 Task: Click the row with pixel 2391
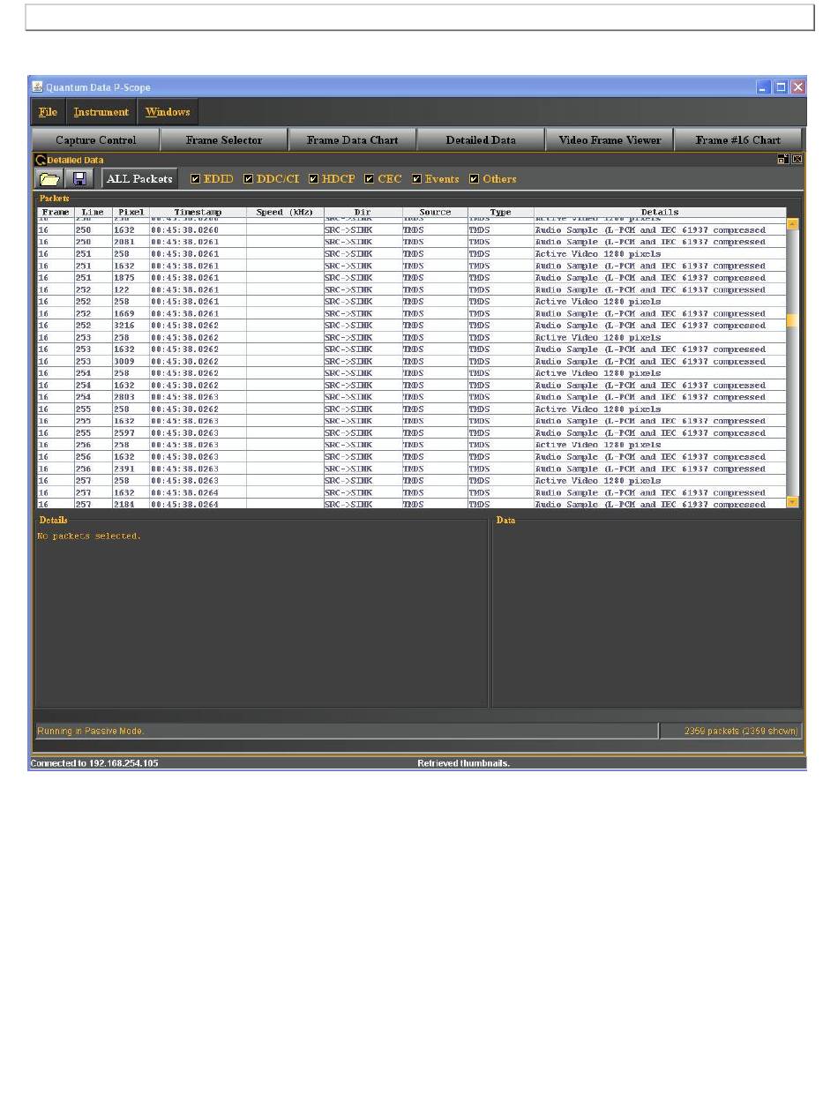[x=411, y=469]
